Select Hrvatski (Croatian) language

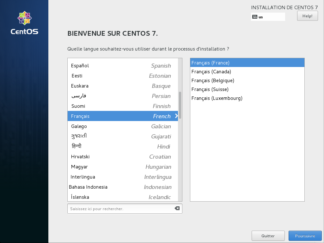(123, 157)
